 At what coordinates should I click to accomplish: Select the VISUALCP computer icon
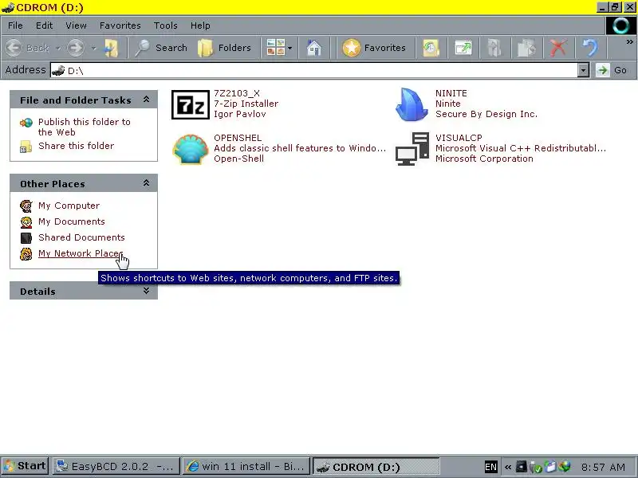412,149
